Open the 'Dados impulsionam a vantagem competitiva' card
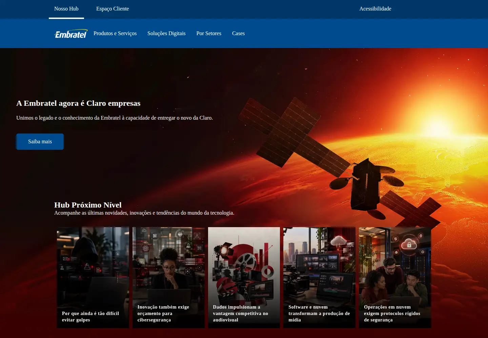Screen dimensions: 488x338 (244, 277)
